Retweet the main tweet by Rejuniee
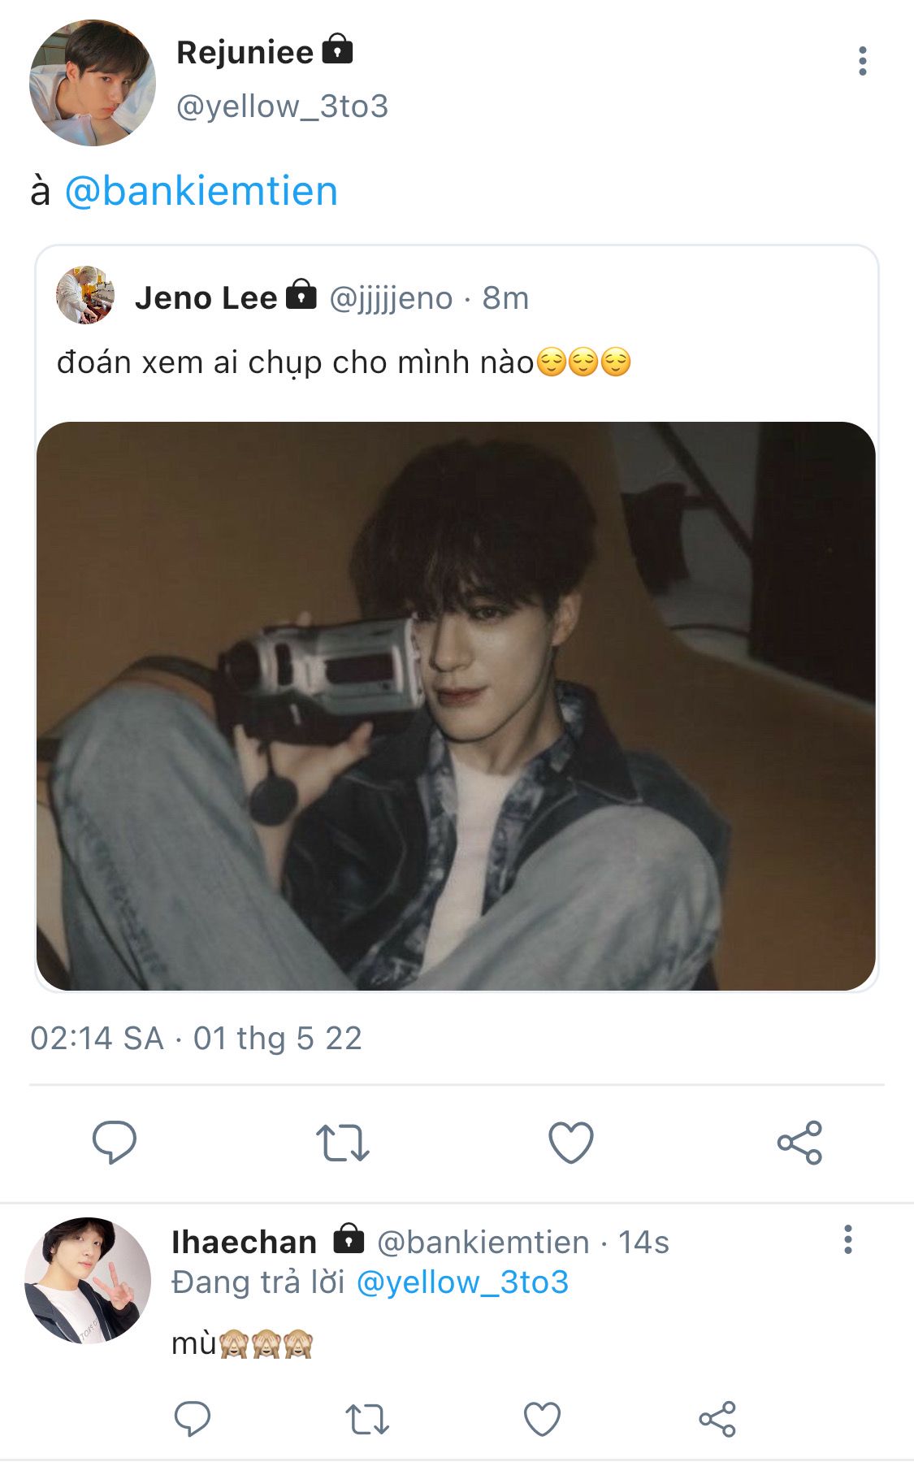This screenshot has width=914, height=1462. [x=342, y=1142]
